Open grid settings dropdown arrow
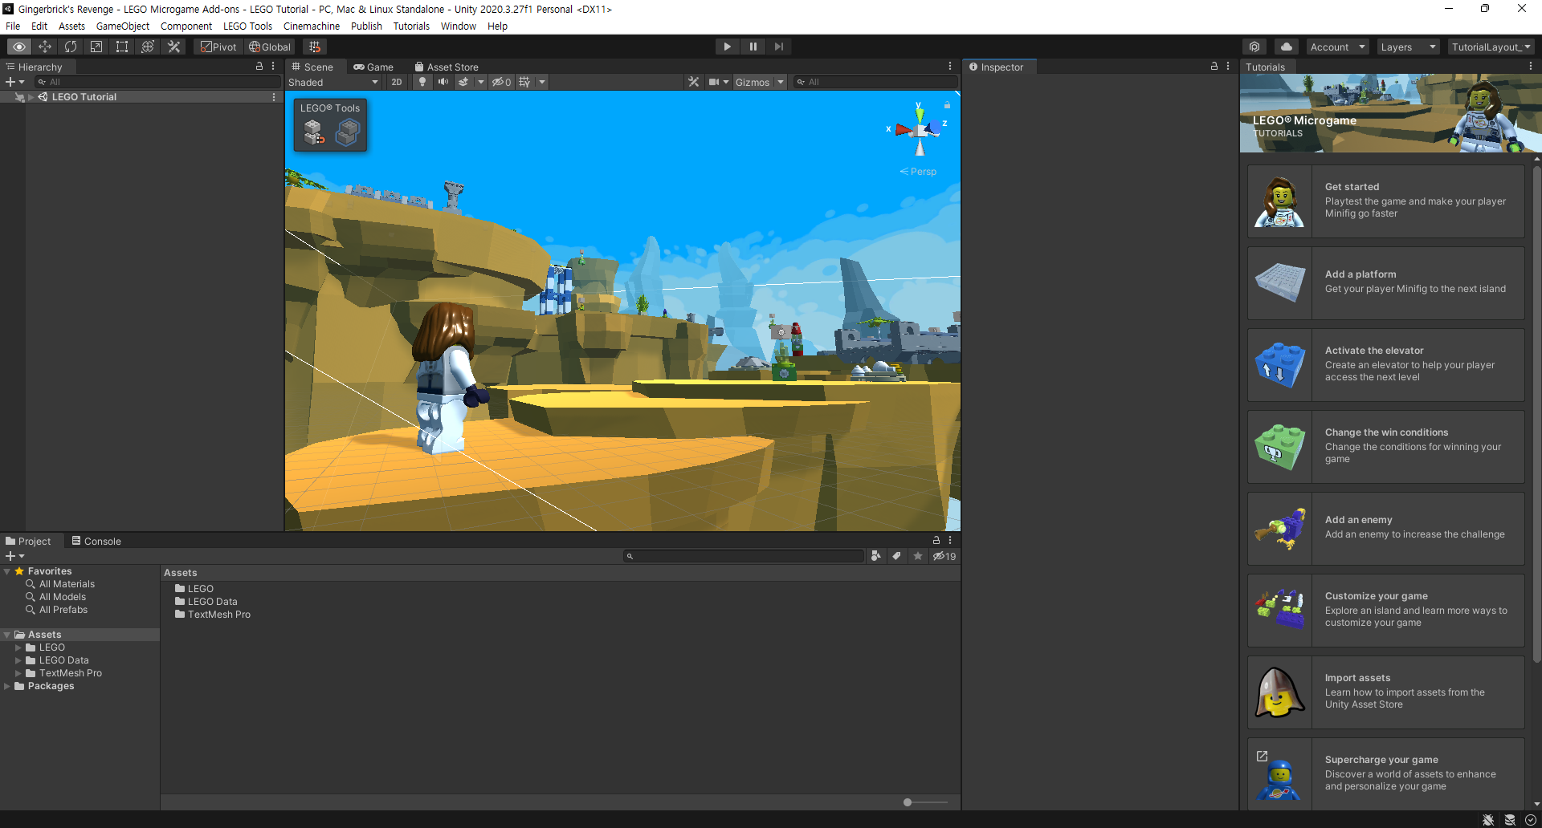The width and height of the screenshot is (1542, 828). click(x=542, y=82)
